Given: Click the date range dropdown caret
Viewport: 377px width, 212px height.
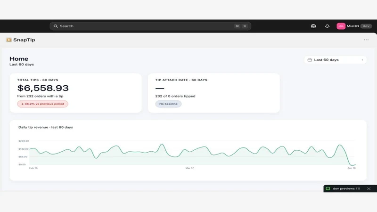Looking at the screenshot, I should coord(362,60).
